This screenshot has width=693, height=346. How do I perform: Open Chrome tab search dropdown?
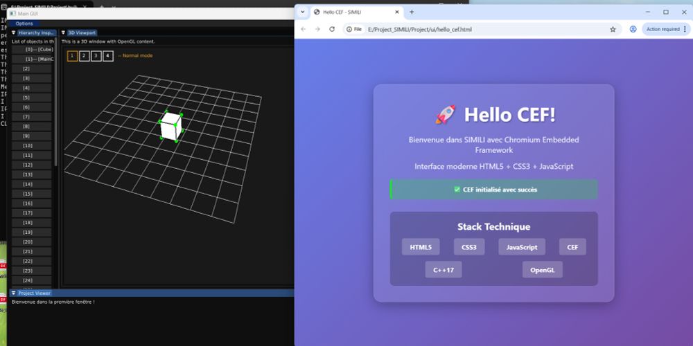[x=303, y=12]
